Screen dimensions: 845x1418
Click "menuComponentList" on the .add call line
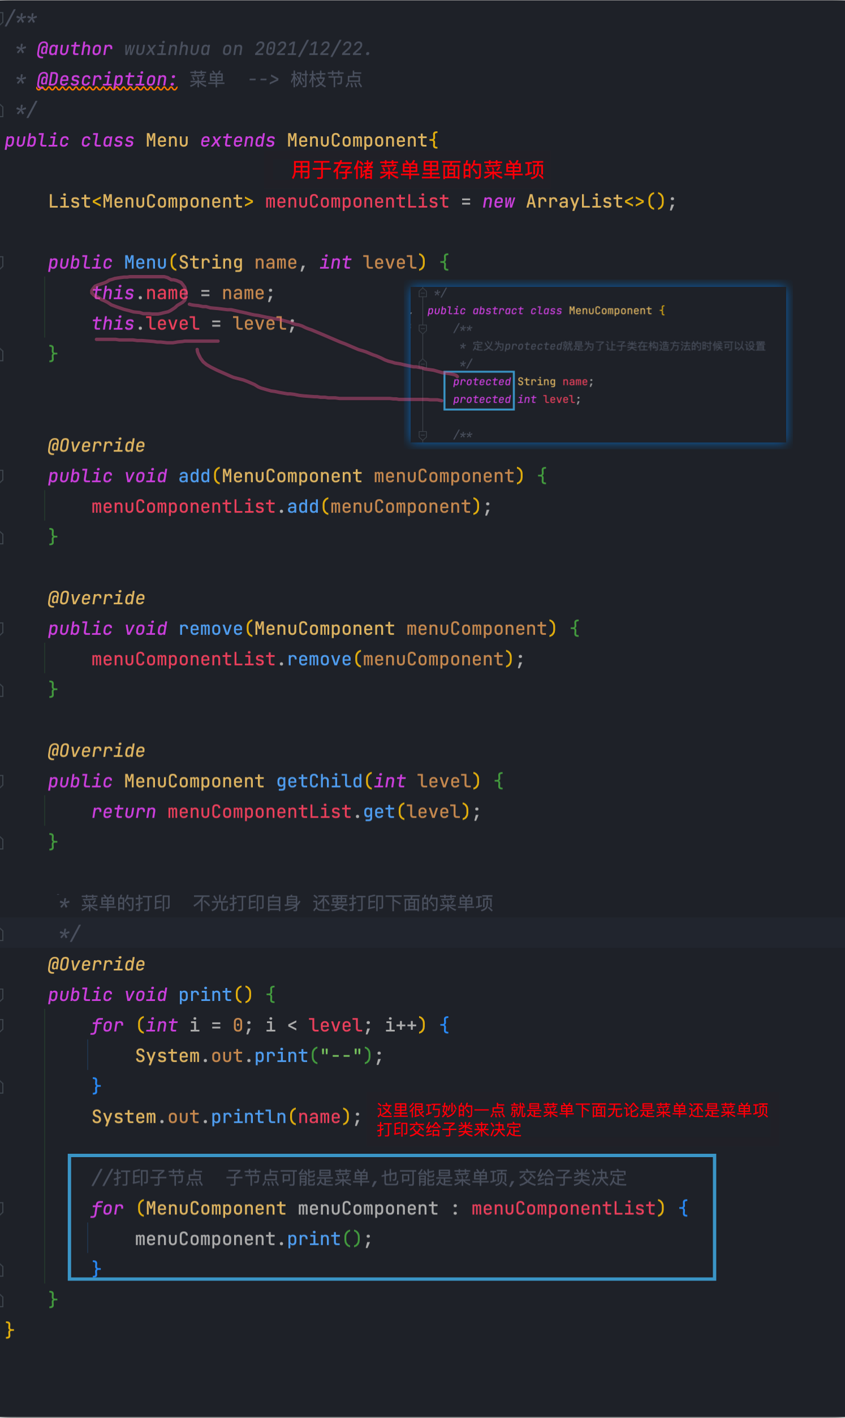pos(183,506)
